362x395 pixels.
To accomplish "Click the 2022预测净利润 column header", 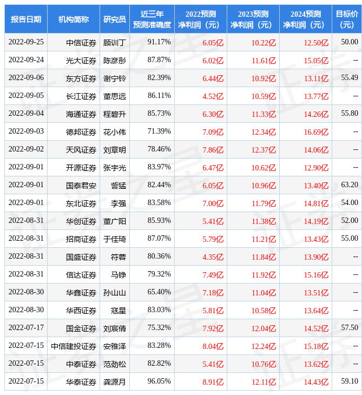I will pyautogui.click(x=201, y=19).
